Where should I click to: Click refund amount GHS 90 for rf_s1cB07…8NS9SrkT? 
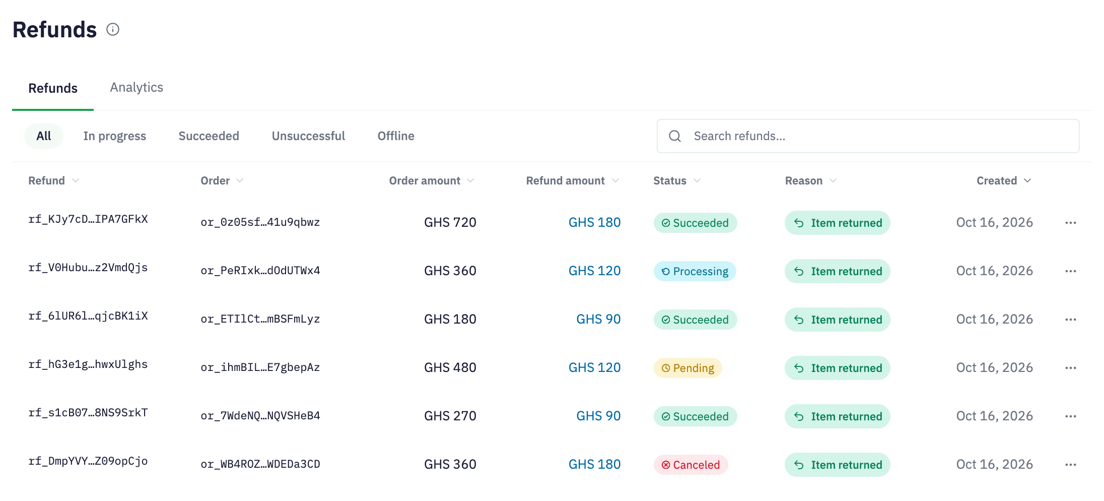598,416
